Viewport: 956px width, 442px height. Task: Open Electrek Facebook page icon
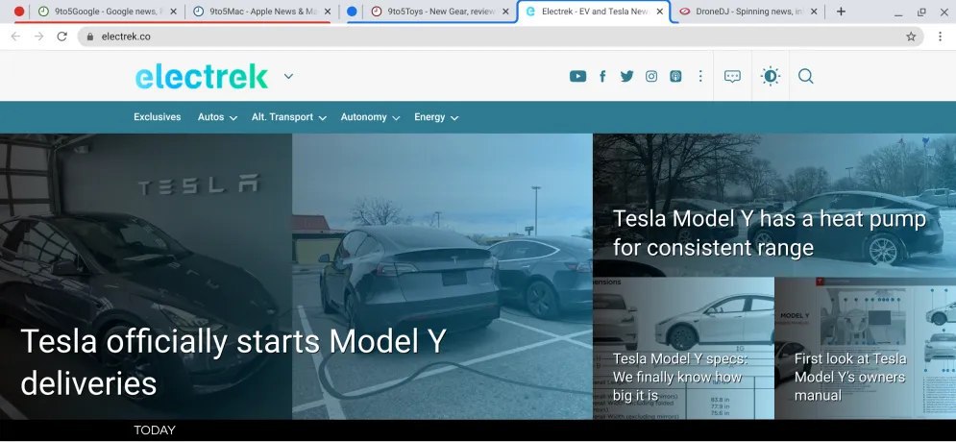(x=602, y=76)
